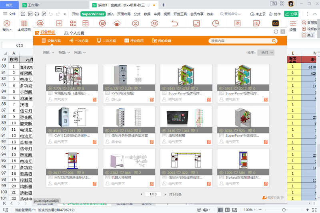Open the 我的收藏 tab
Screen dimensions: 320x213
pos(162,41)
